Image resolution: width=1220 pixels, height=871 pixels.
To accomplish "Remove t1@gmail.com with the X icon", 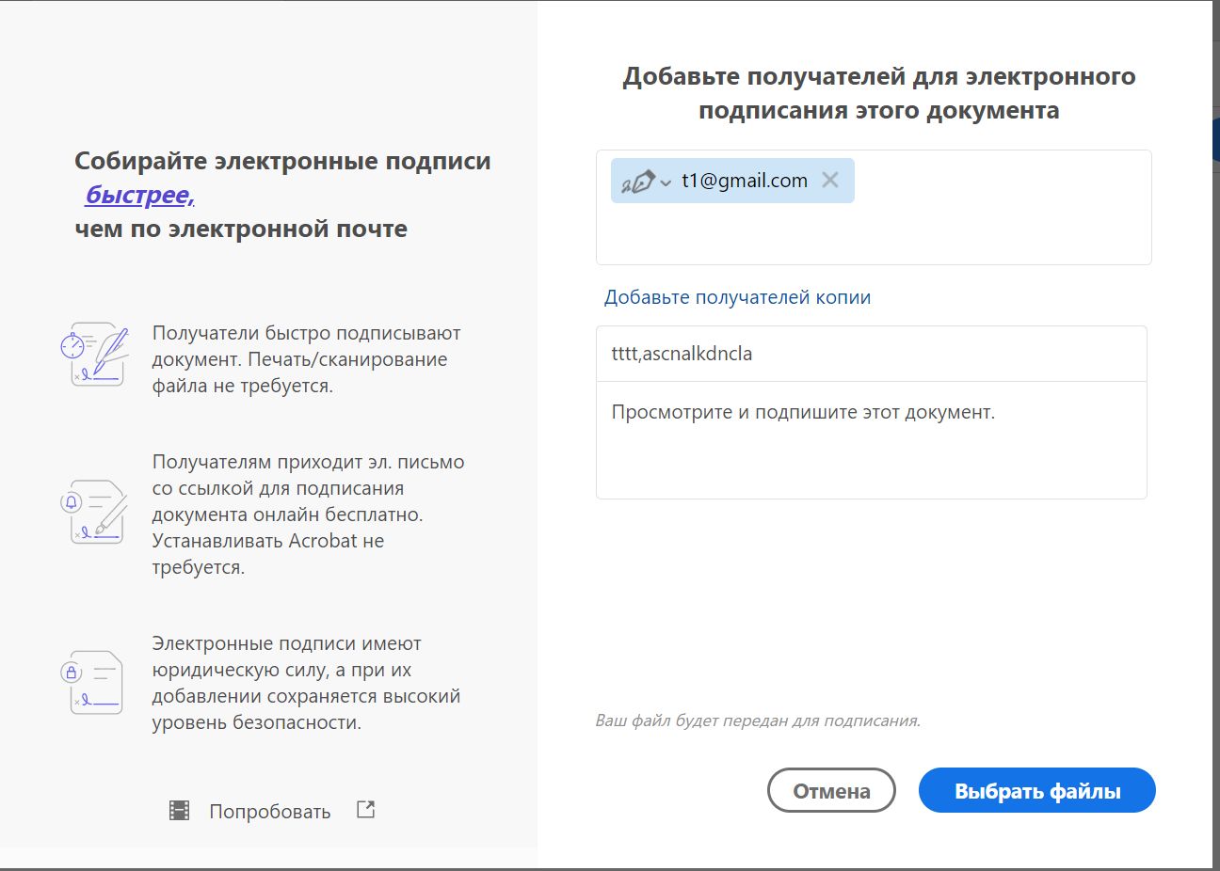I will click(832, 180).
